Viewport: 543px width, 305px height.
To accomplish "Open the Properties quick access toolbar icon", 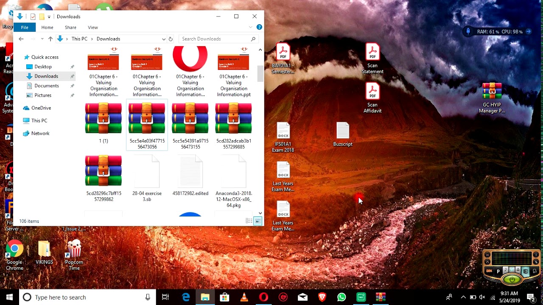I will [33, 17].
